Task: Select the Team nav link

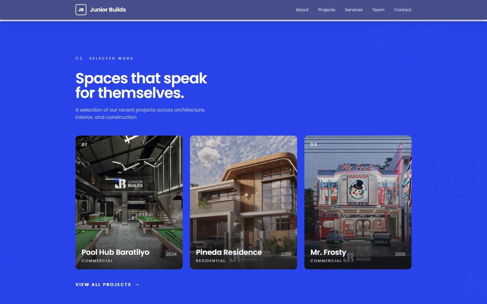Action: click(x=378, y=10)
